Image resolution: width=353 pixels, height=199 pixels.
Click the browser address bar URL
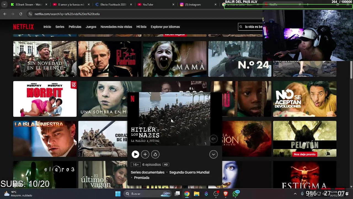(x=67, y=14)
